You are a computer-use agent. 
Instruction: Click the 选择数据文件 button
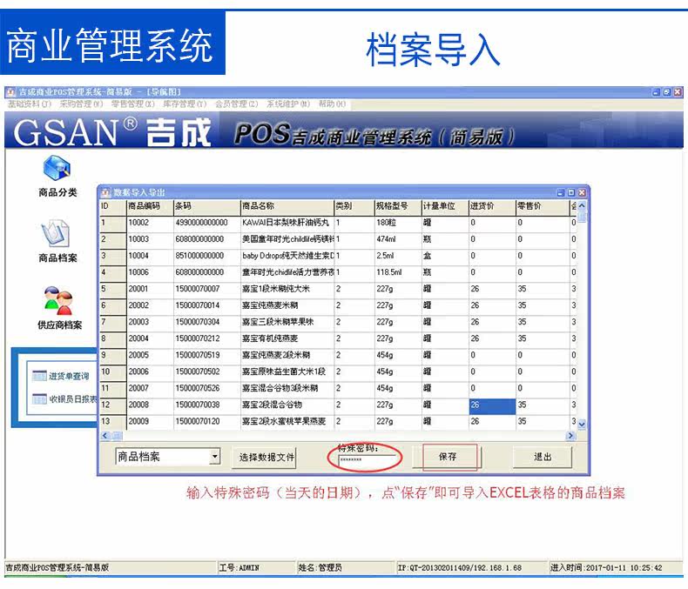264,458
